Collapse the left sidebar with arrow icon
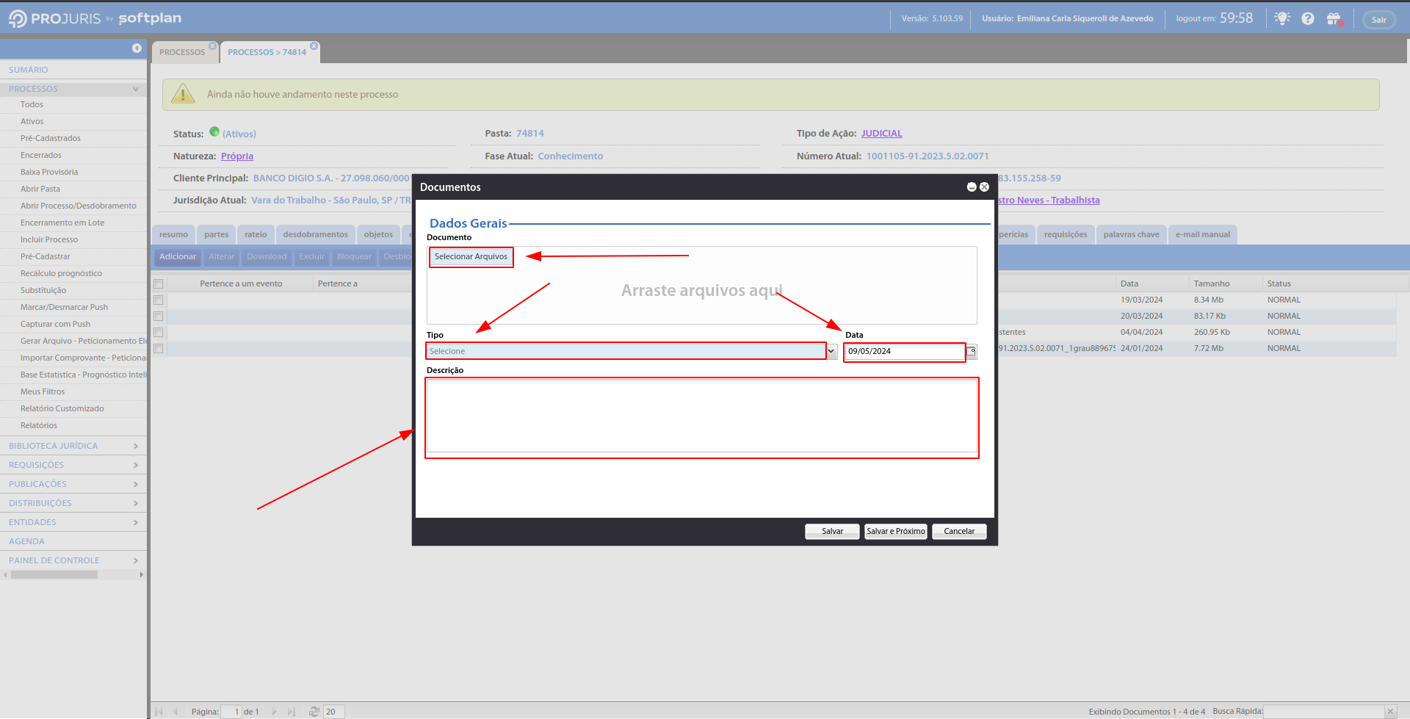Viewport: 1410px width, 719px height. point(137,48)
